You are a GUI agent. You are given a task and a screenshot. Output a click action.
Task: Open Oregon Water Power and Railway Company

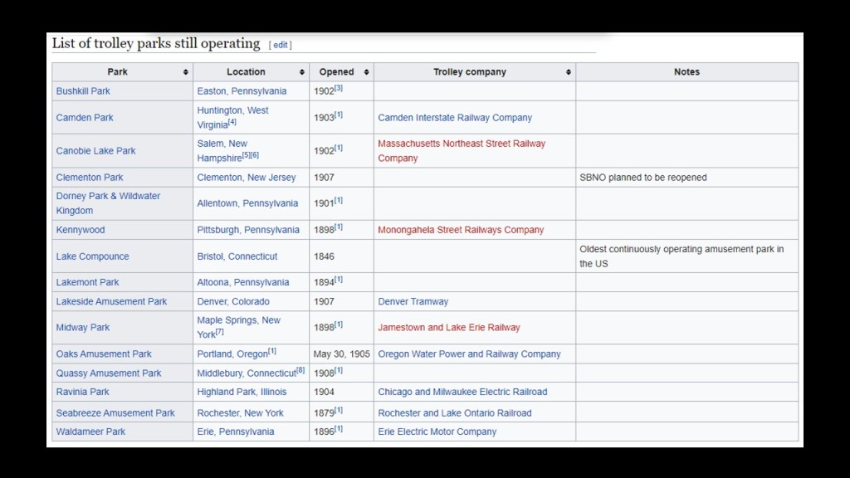point(469,354)
